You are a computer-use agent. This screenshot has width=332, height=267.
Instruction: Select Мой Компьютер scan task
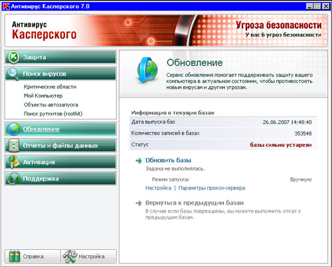43,96
